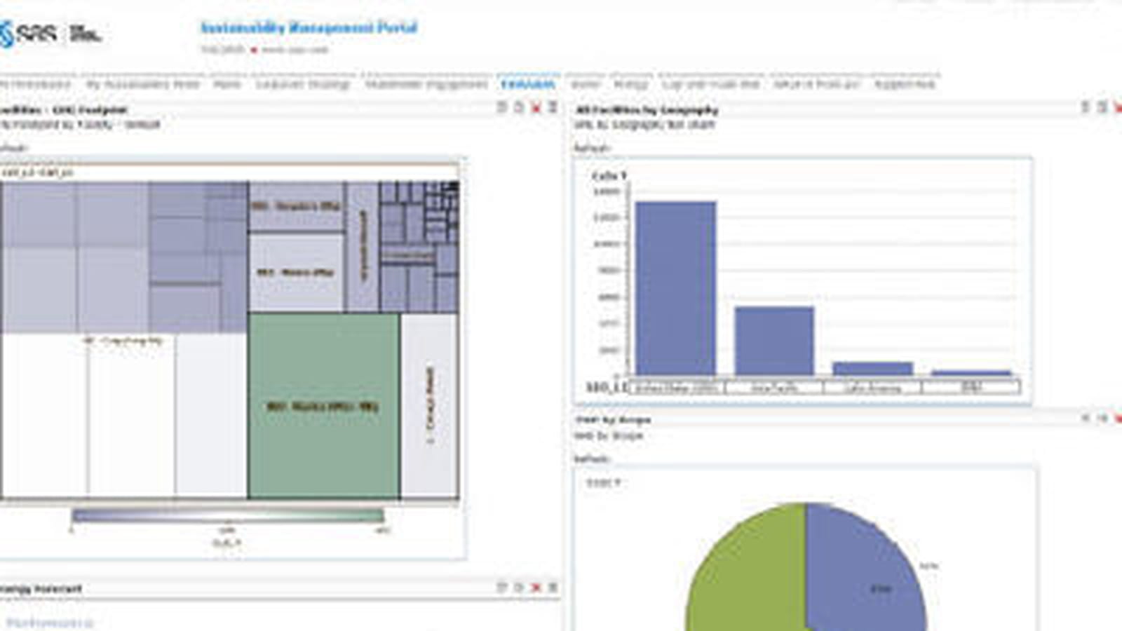Click the red X in the Energy Forecast portlet header
This screenshot has height=631, width=1122.
[x=536, y=588]
